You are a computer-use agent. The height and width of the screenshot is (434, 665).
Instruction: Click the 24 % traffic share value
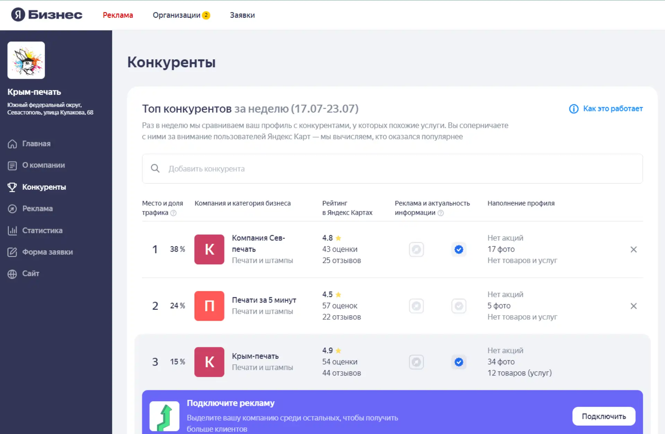pyautogui.click(x=177, y=306)
